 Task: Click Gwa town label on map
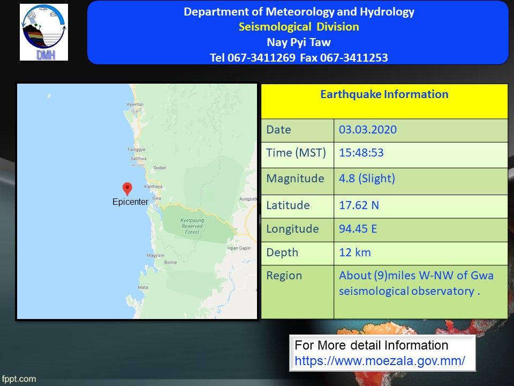tap(156, 198)
